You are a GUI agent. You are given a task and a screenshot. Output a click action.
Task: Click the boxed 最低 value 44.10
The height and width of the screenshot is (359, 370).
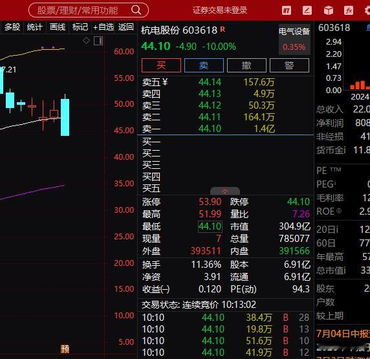(210, 226)
